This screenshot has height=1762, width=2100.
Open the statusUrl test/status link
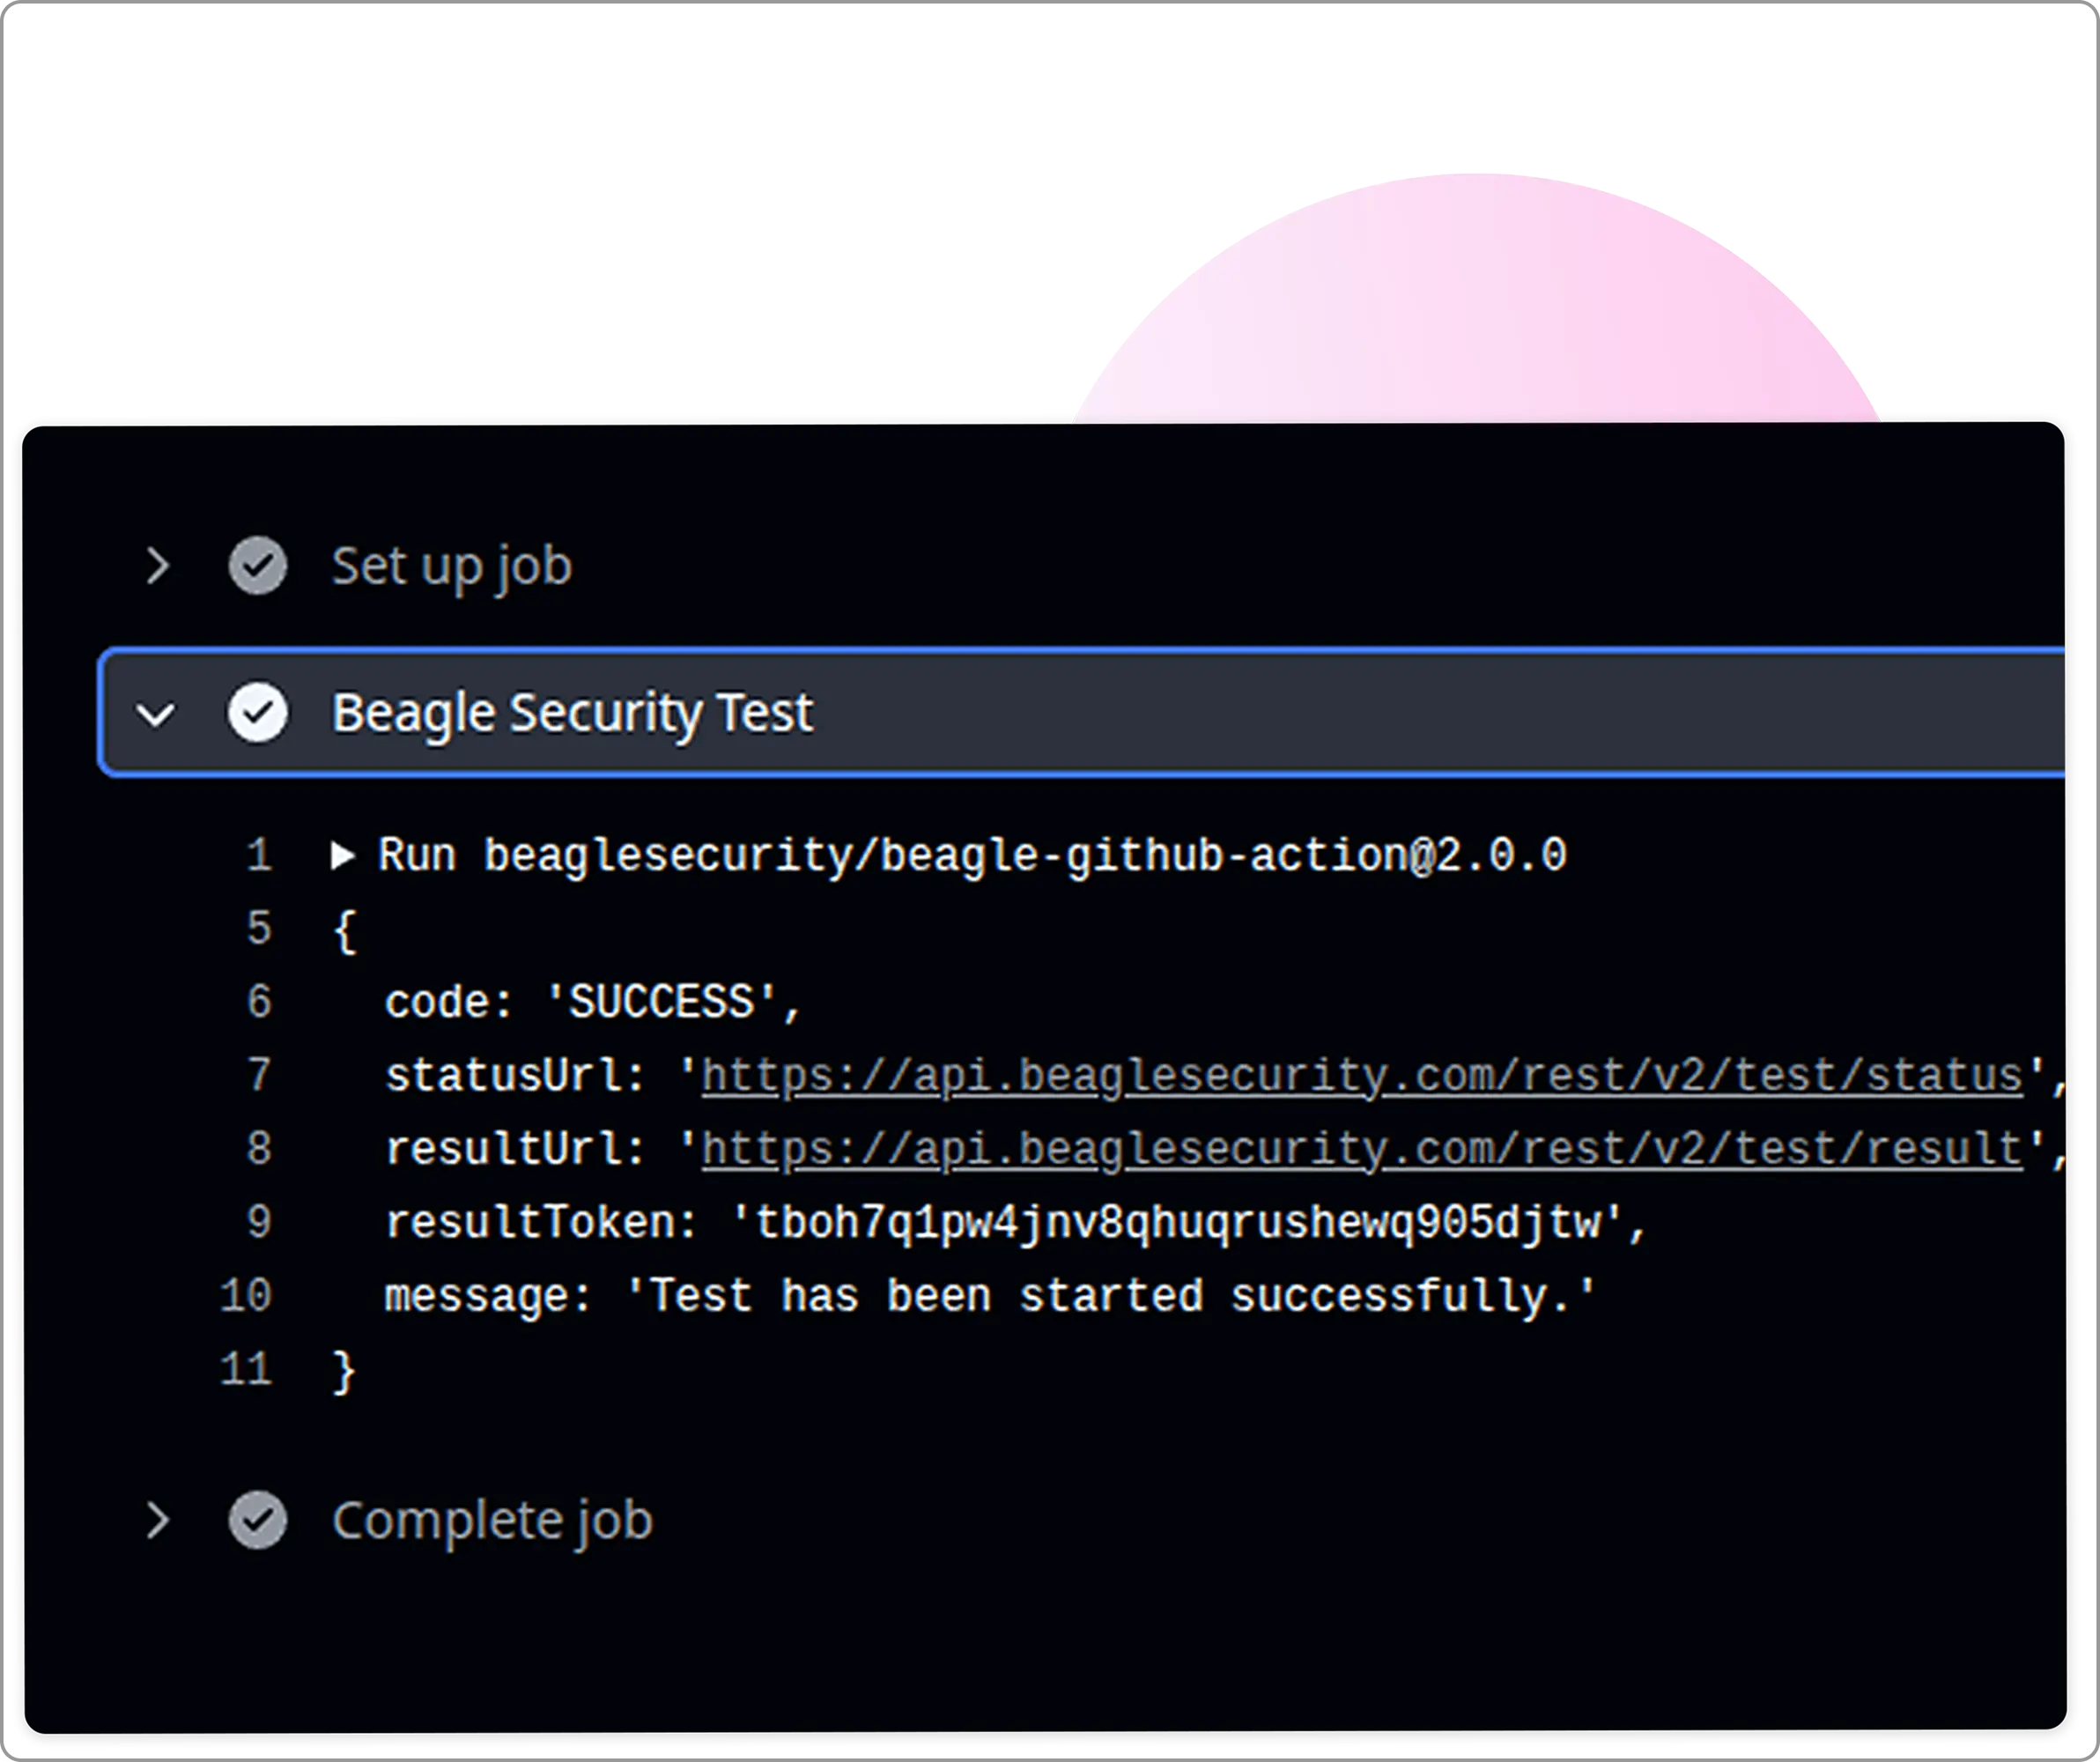click(1362, 1077)
